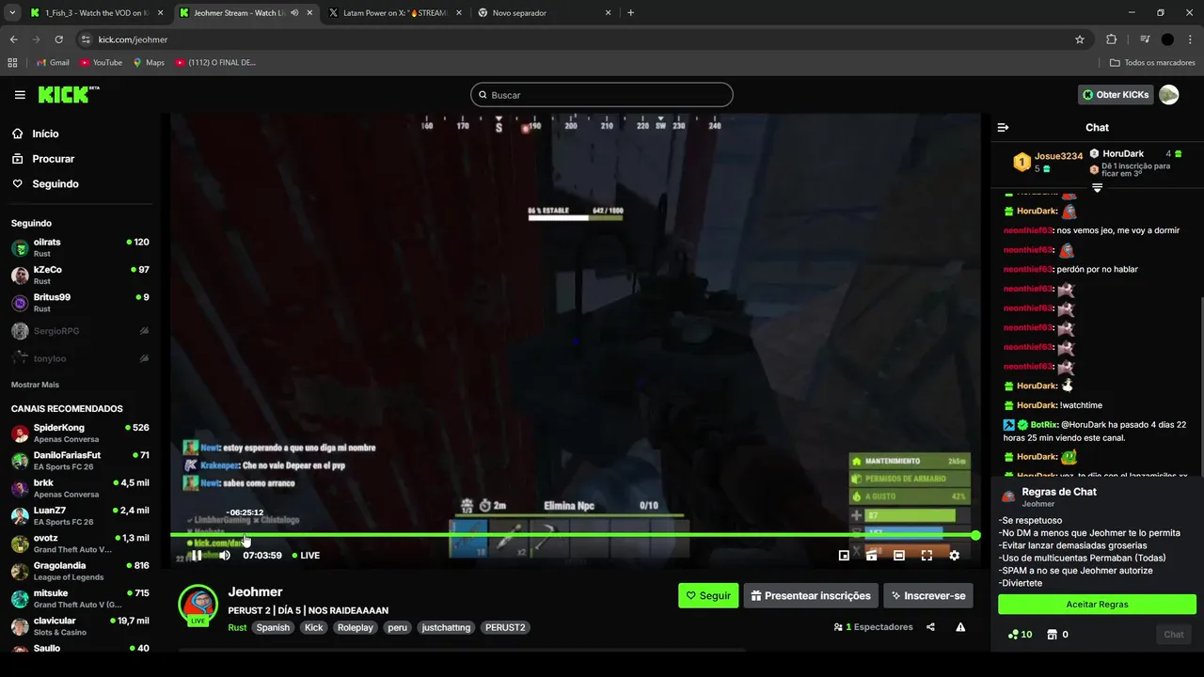Select the Kick tag

click(313, 627)
